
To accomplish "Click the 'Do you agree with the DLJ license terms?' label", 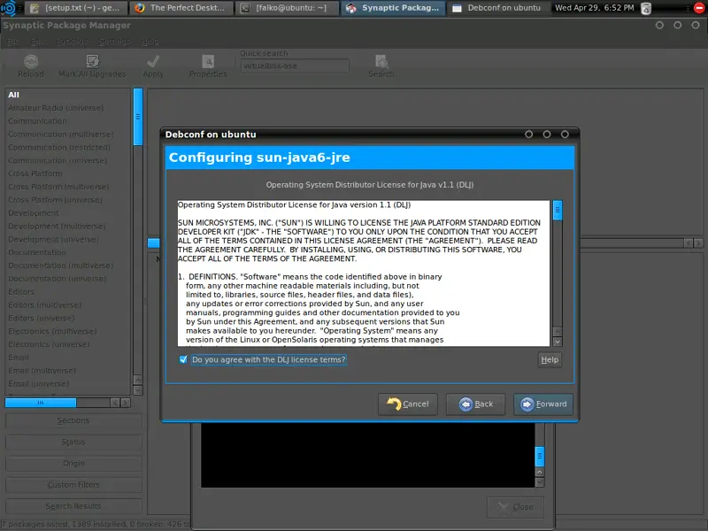I will pos(269,360).
